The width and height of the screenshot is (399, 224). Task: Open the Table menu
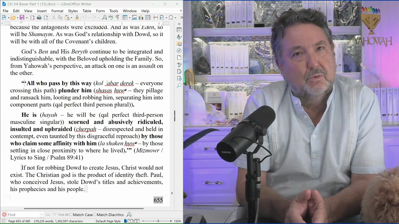click(x=87, y=11)
